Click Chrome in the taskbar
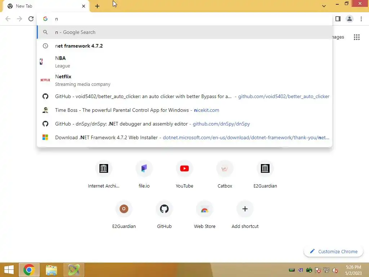 coord(29,270)
